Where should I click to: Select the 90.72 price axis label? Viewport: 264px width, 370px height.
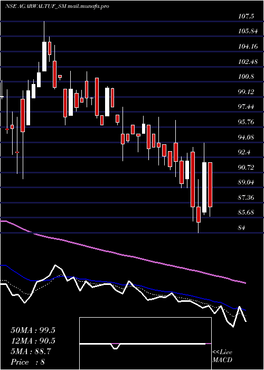pos(247,168)
